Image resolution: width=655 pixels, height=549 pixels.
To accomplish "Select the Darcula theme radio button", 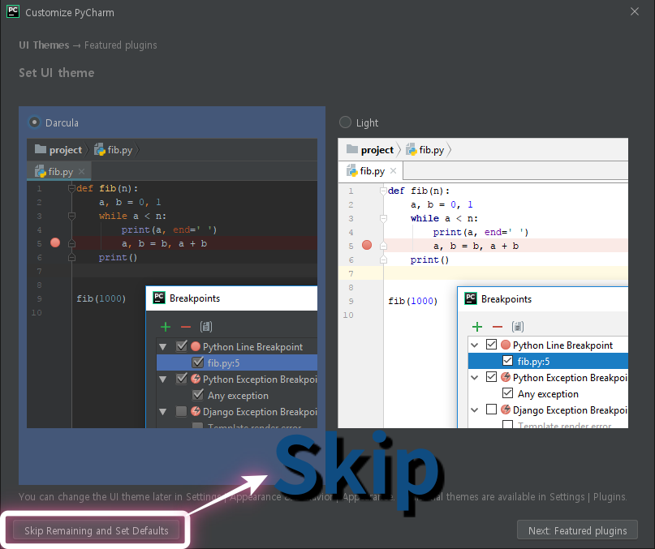I will tap(34, 122).
